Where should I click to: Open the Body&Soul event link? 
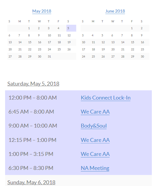click(93, 126)
